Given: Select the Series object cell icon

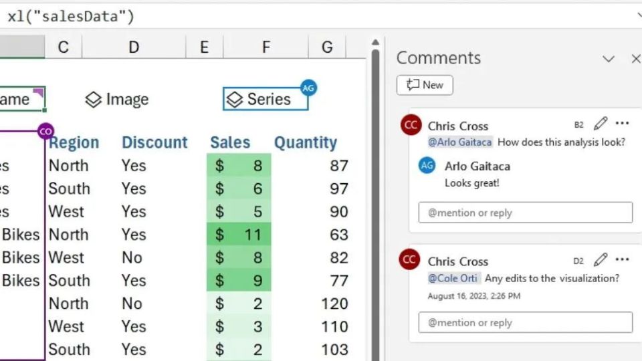Looking at the screenshot, I should click(x=235, y=100).
